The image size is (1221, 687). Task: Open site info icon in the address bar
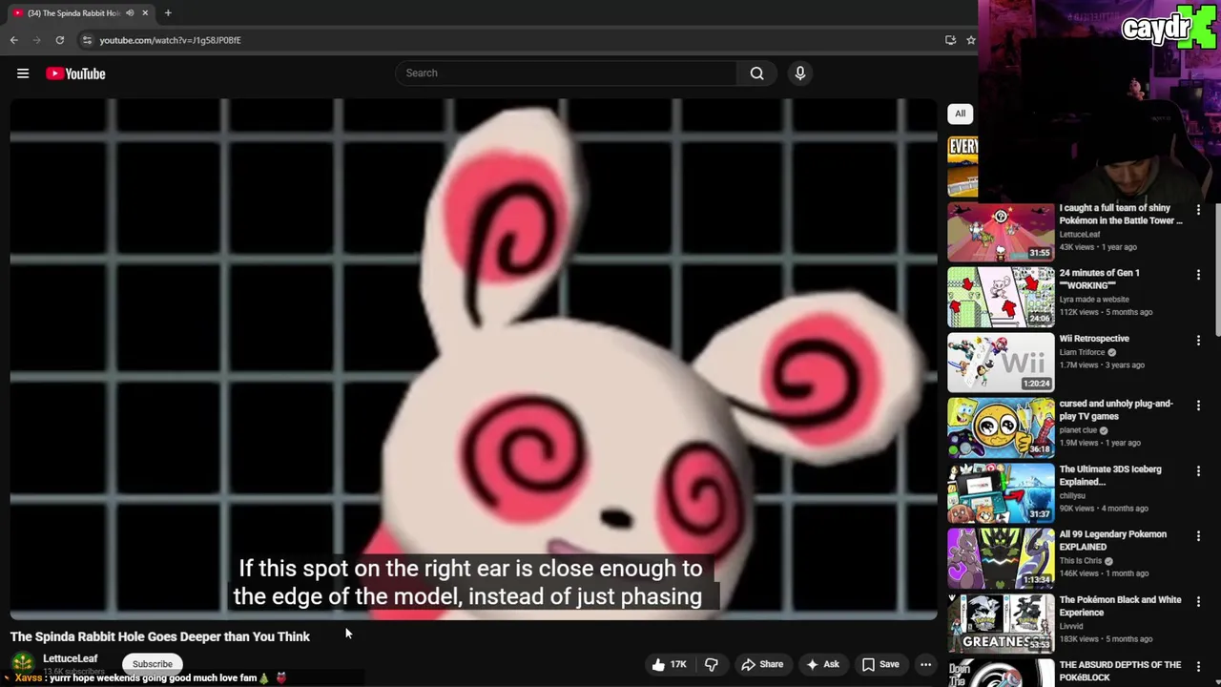pyautogui.click(x=87, y=40)
